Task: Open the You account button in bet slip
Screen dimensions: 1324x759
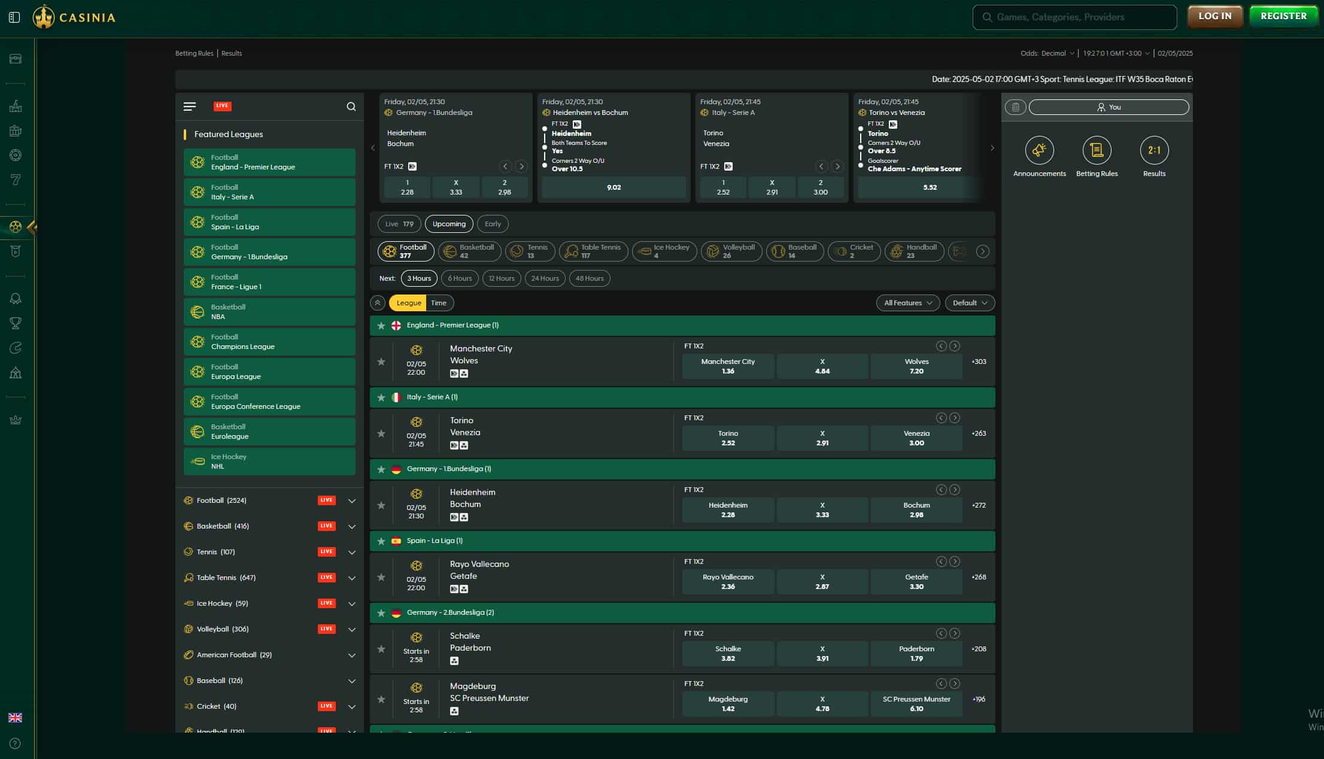Action: pos(1109,107)
